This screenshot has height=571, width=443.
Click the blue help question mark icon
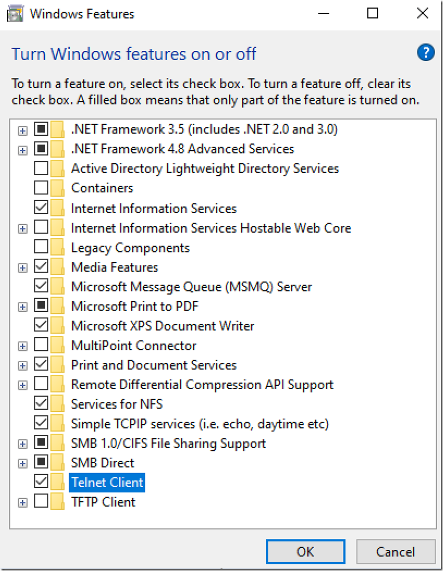coord(426,52)
